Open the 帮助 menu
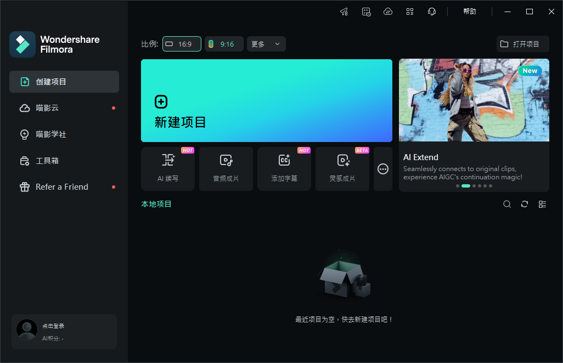This screenshot has width=563, height=363. pos(470,11)
